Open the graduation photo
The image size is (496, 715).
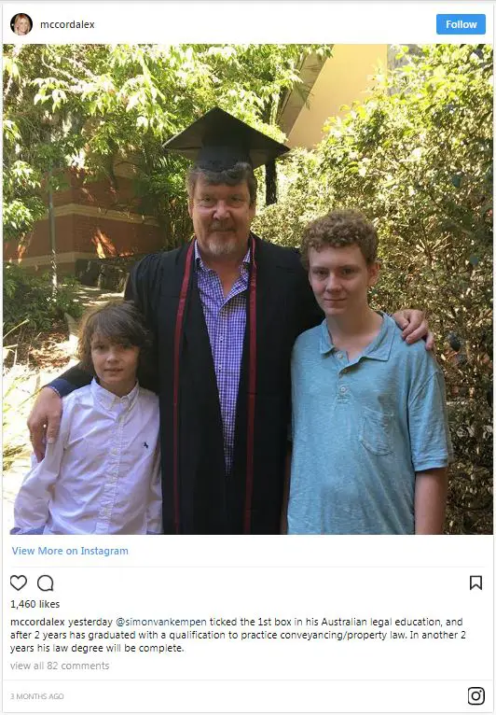248,289
